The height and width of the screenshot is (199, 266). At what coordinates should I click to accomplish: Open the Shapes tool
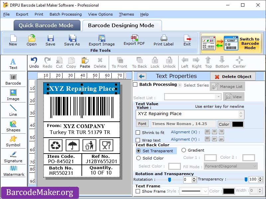click(x=13, y=125)
